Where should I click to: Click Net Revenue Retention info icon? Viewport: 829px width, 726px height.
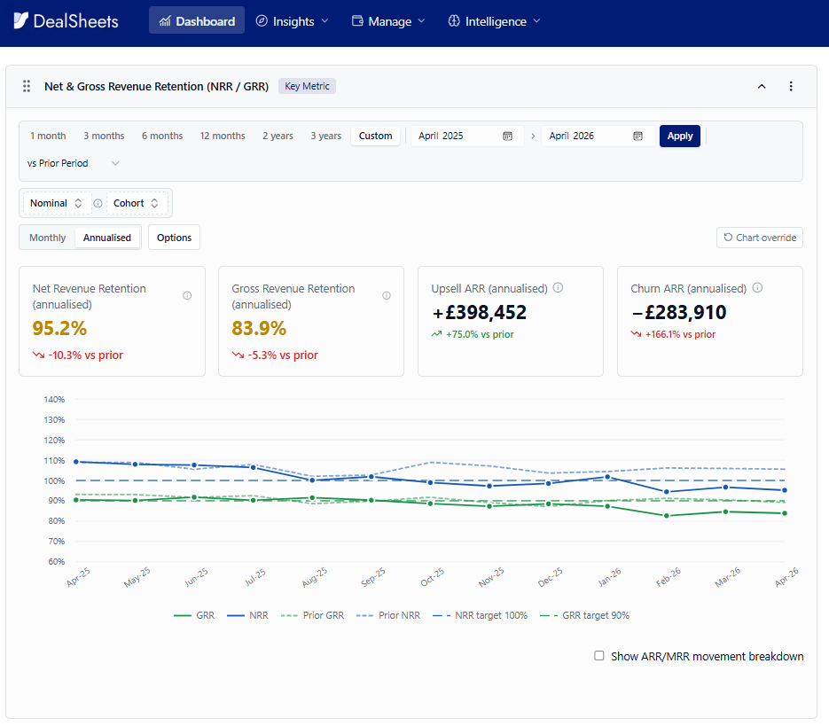(187, 295)
